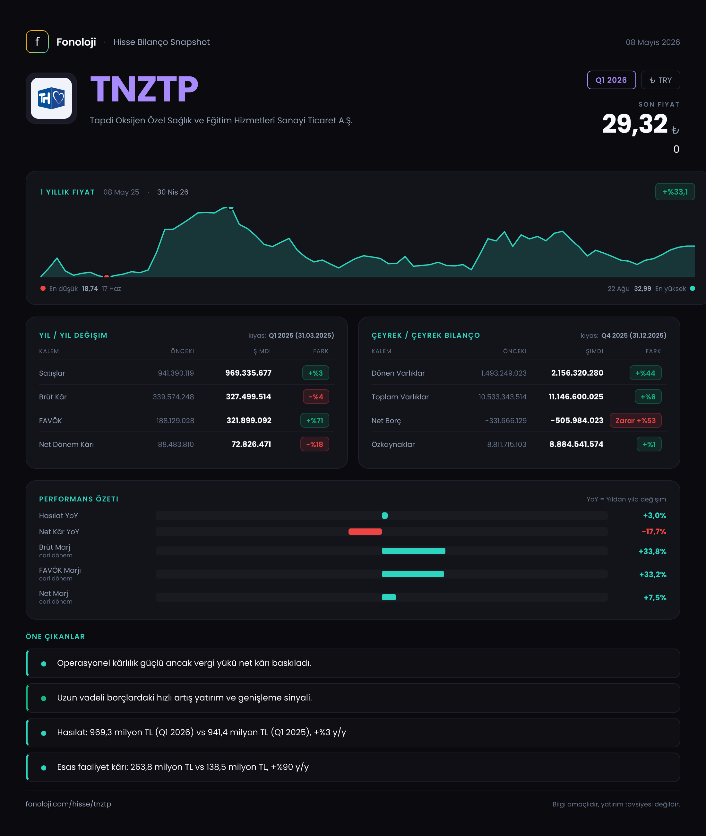Click the Dönen Varlıklar +%44 badge
The width and height of the screenshot is (706, 836).
pyautogui.click(x=645, y=373)
